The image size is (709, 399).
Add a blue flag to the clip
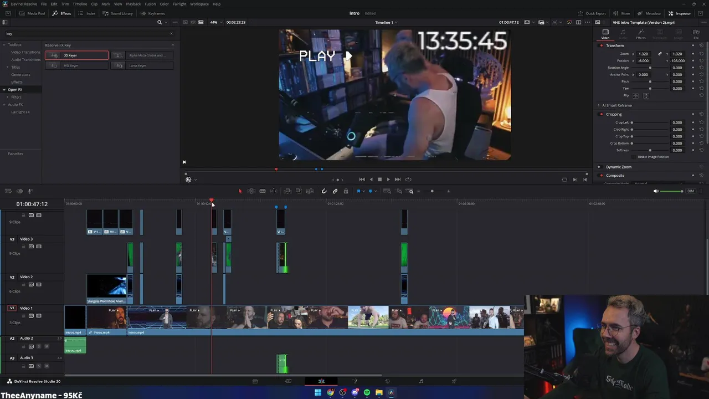pyautogui.click(x=358, y=191)
